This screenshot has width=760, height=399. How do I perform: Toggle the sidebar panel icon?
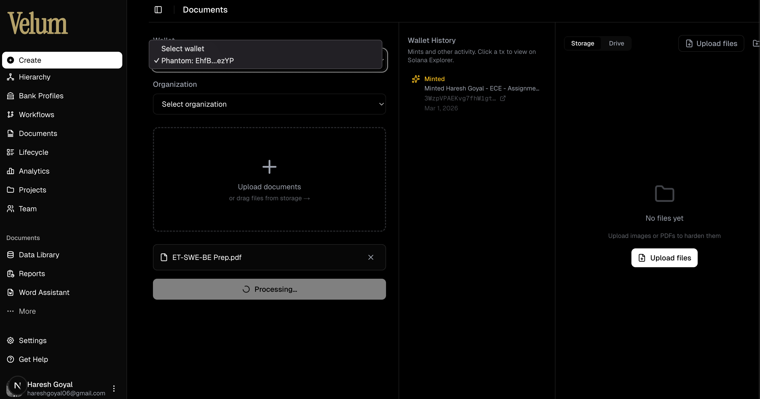pyautogui.click(x=158, y=10)
